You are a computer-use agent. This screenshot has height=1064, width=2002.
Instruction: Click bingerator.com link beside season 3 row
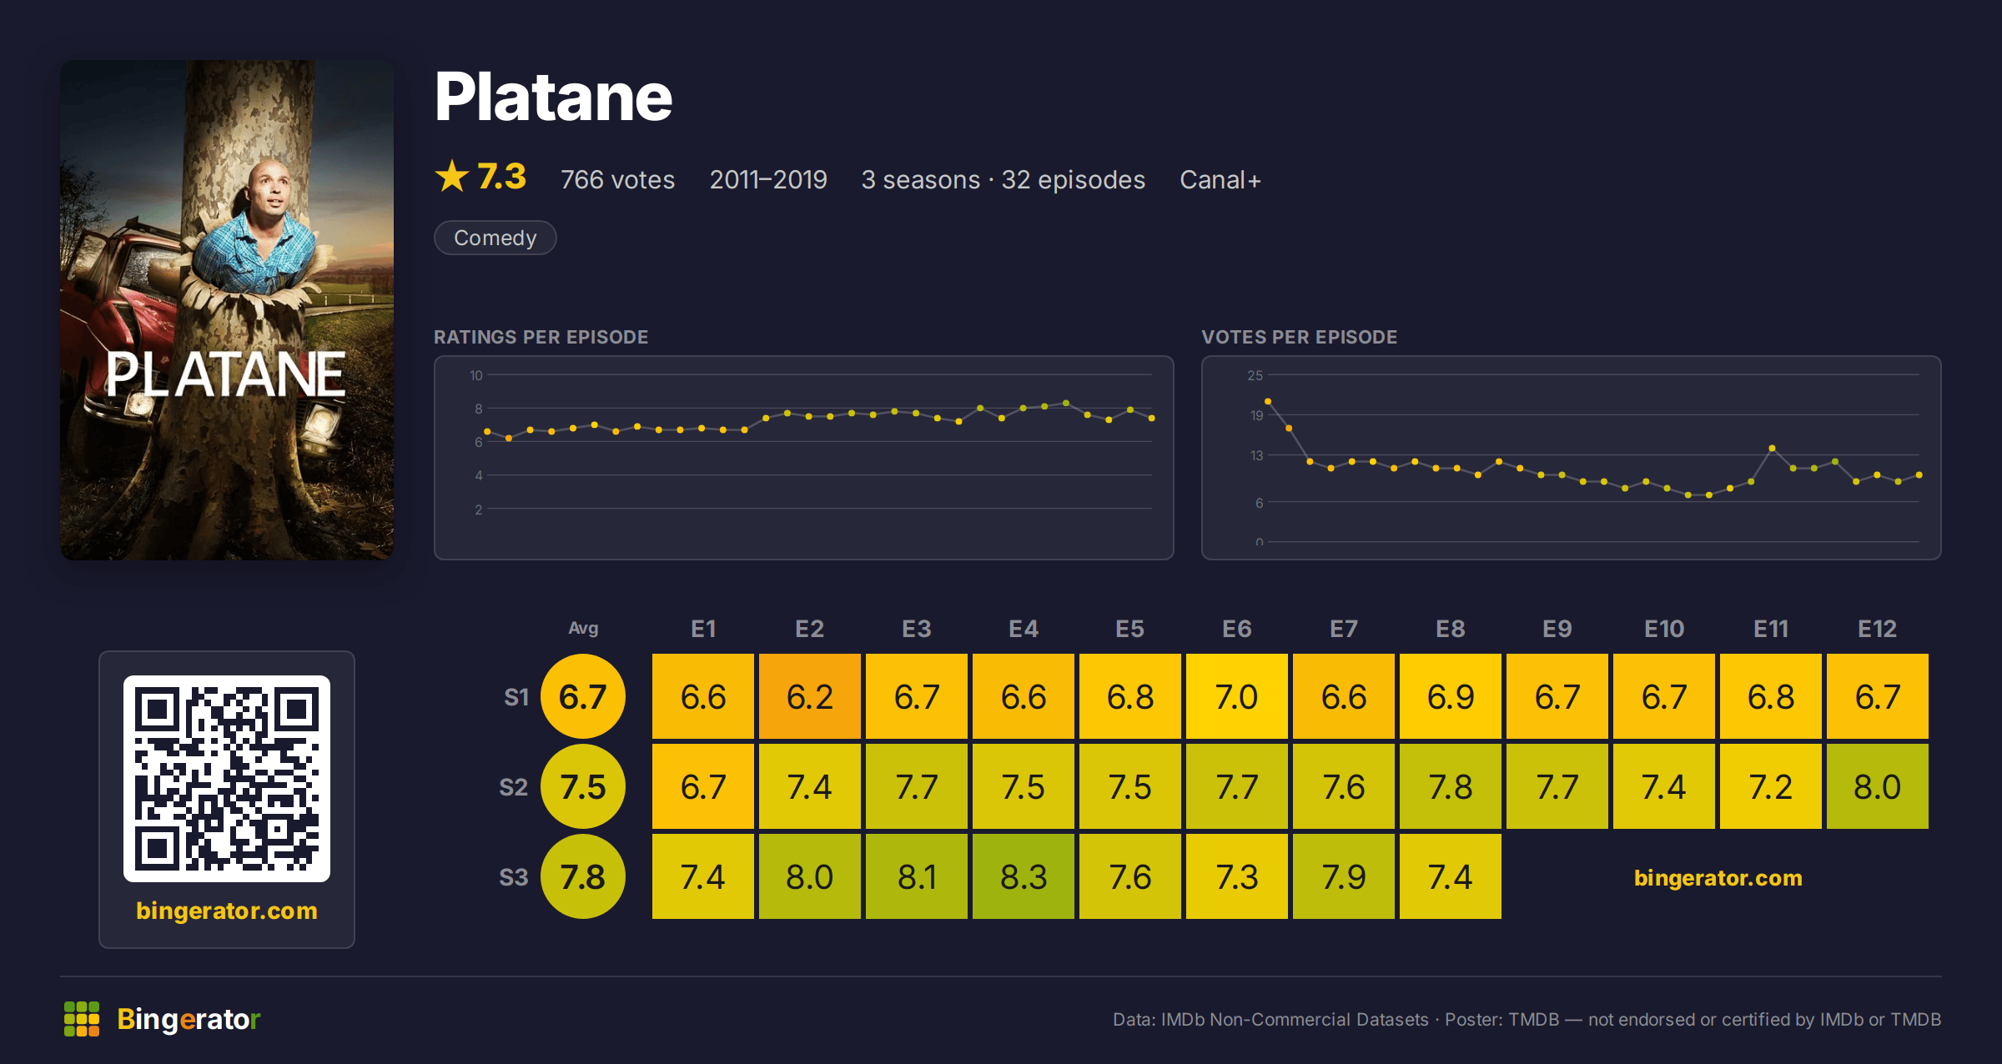click(x=1718, y=877)
